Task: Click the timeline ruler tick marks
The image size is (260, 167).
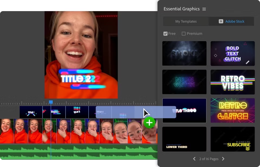Action: (79, 103)
